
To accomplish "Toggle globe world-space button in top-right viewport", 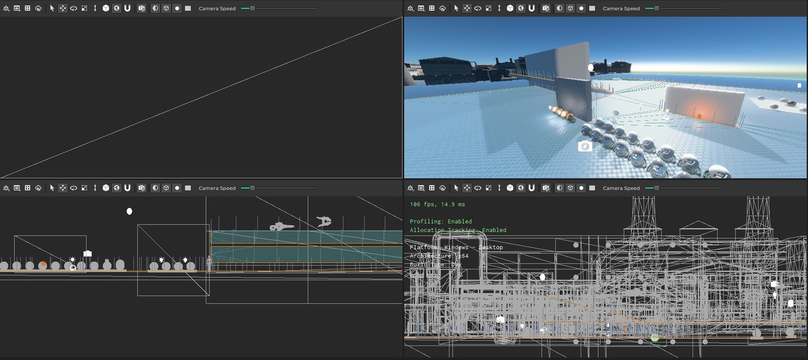I will [521, 8].
